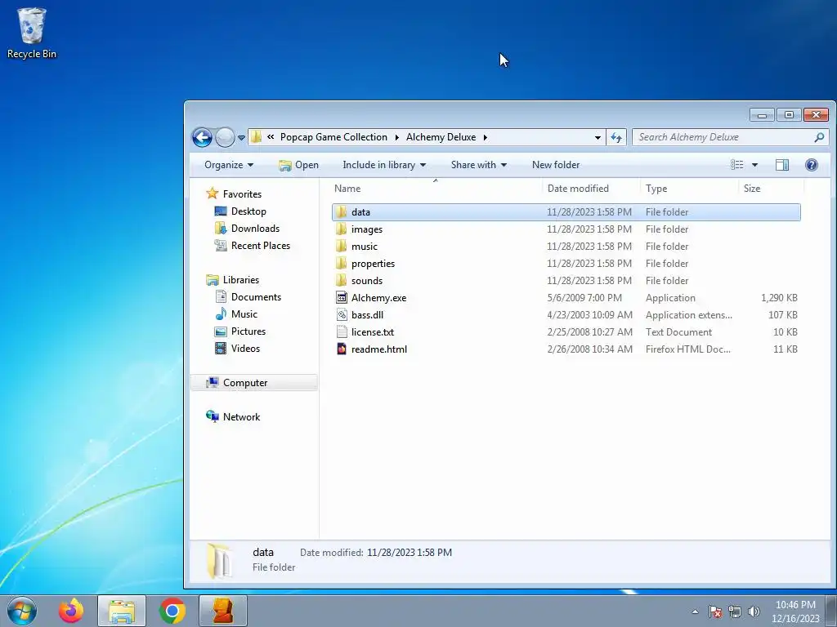Select the sounds folder icon
This screenshot has height=627, width=837.
pyautogui.click(x=342, y=281)
